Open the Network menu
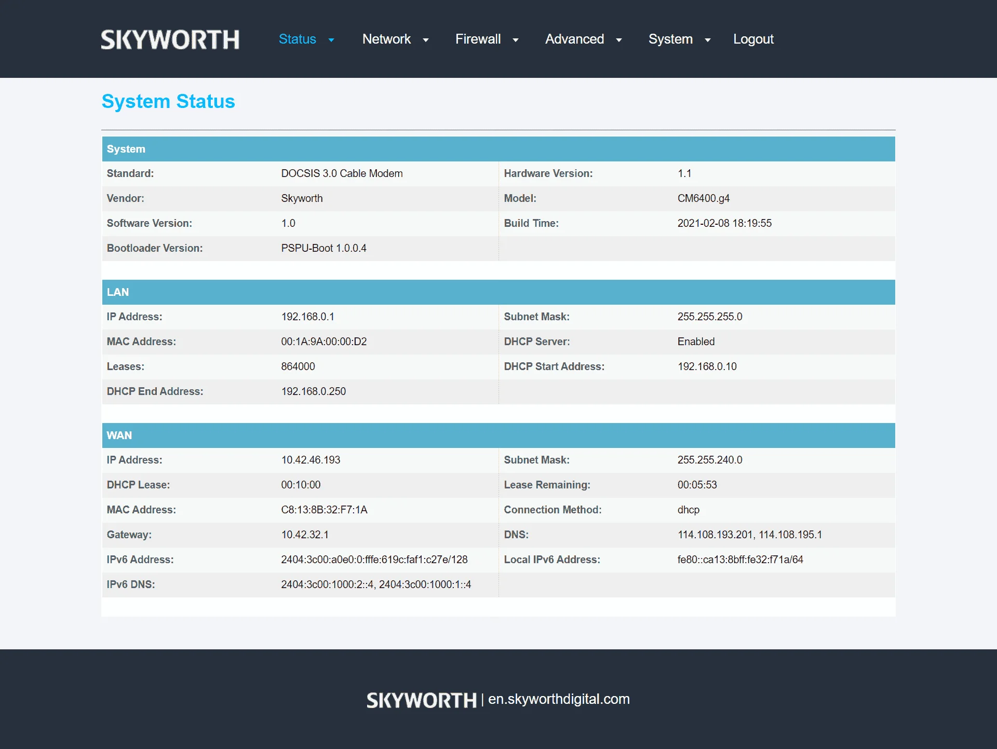This screenshot has width=997, height=749. coord(386,39)
